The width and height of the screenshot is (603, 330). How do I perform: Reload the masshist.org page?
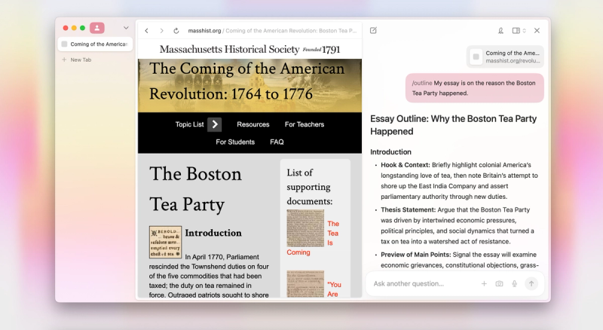(x=176, y=31)
